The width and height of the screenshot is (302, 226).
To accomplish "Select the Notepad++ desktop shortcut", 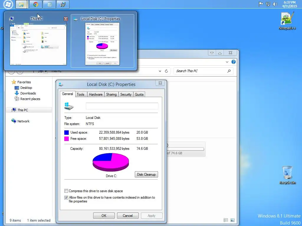I will click(x=287, y=21).
